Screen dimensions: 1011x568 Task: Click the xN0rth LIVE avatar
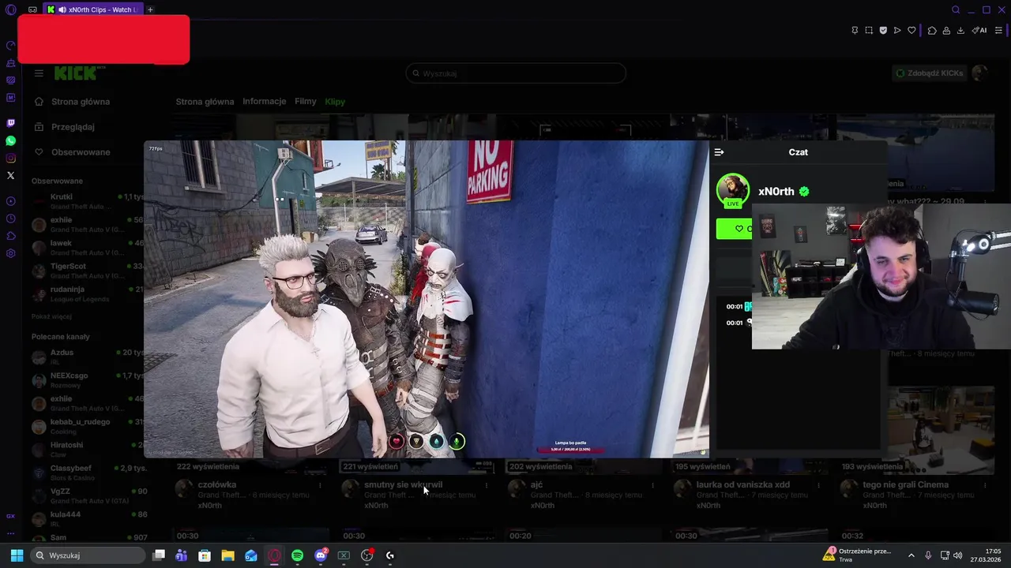click(x=733, y=191)
